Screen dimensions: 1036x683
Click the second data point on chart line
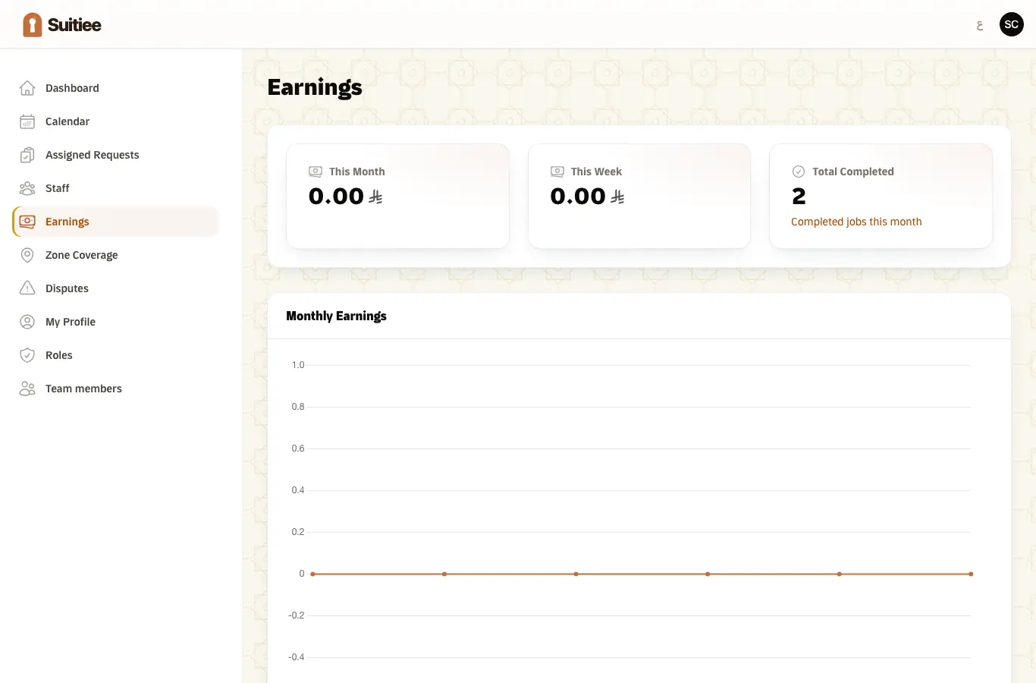444,574
